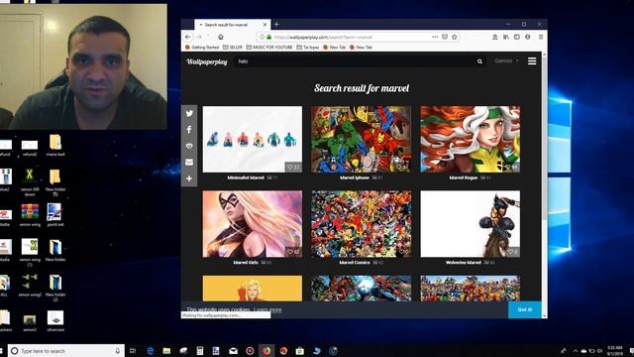Viewport: 634px width, 357px height.
Task: Click the magnifier search icon on Wallpaperplay
Action: [479, 61]
